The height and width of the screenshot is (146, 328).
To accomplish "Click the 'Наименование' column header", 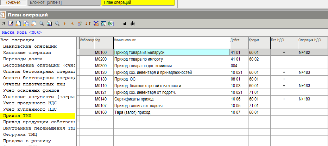I will coord(171,43).
